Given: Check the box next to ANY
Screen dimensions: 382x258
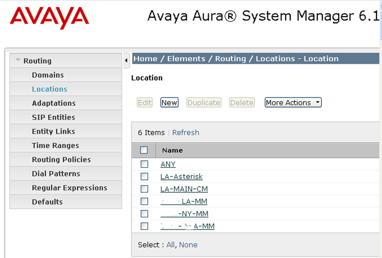Looking at the screenshot, I should coord(144,164).
